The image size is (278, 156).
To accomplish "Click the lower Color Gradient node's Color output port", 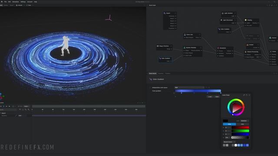I will pyautogui.click(x=171, y=61).
